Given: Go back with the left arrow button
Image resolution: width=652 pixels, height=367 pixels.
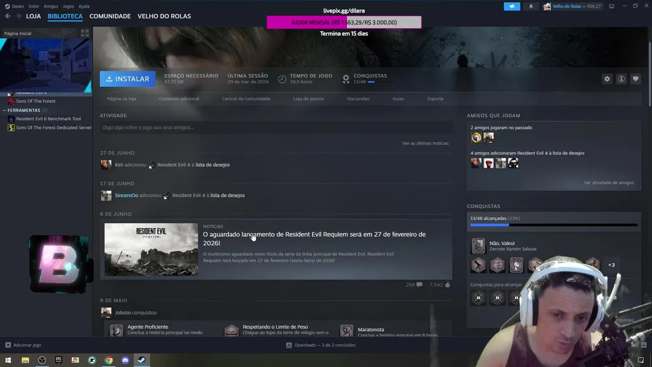Looking at the screenshot, I should [8, 16].
